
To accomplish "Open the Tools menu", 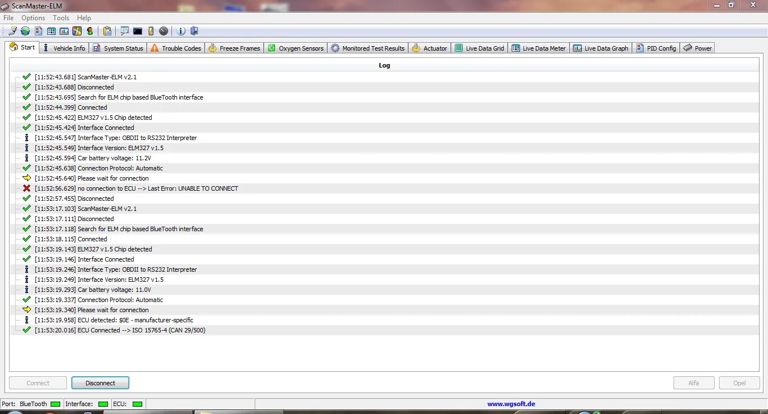I will [61, 18].
